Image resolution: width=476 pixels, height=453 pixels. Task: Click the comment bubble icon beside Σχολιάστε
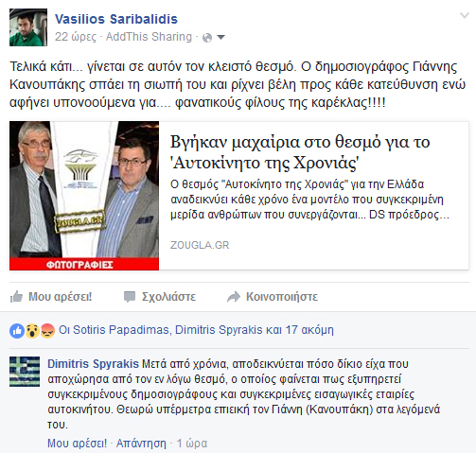pos(130,297)
